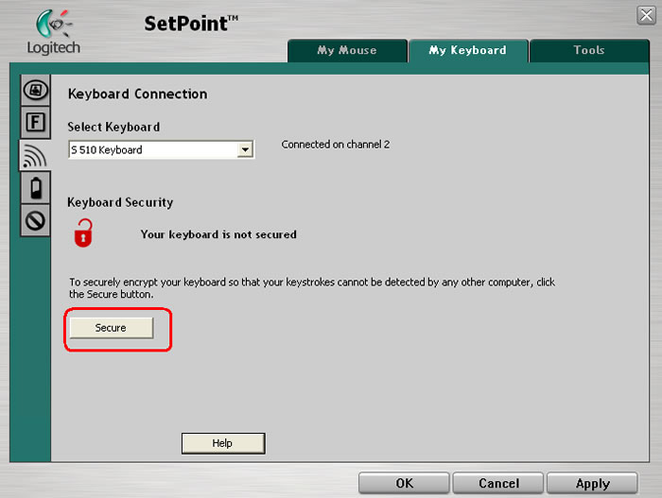Select the wireless connection sidebar icon
This screenshot has height=498, width=662.
[x=36, y=155]
